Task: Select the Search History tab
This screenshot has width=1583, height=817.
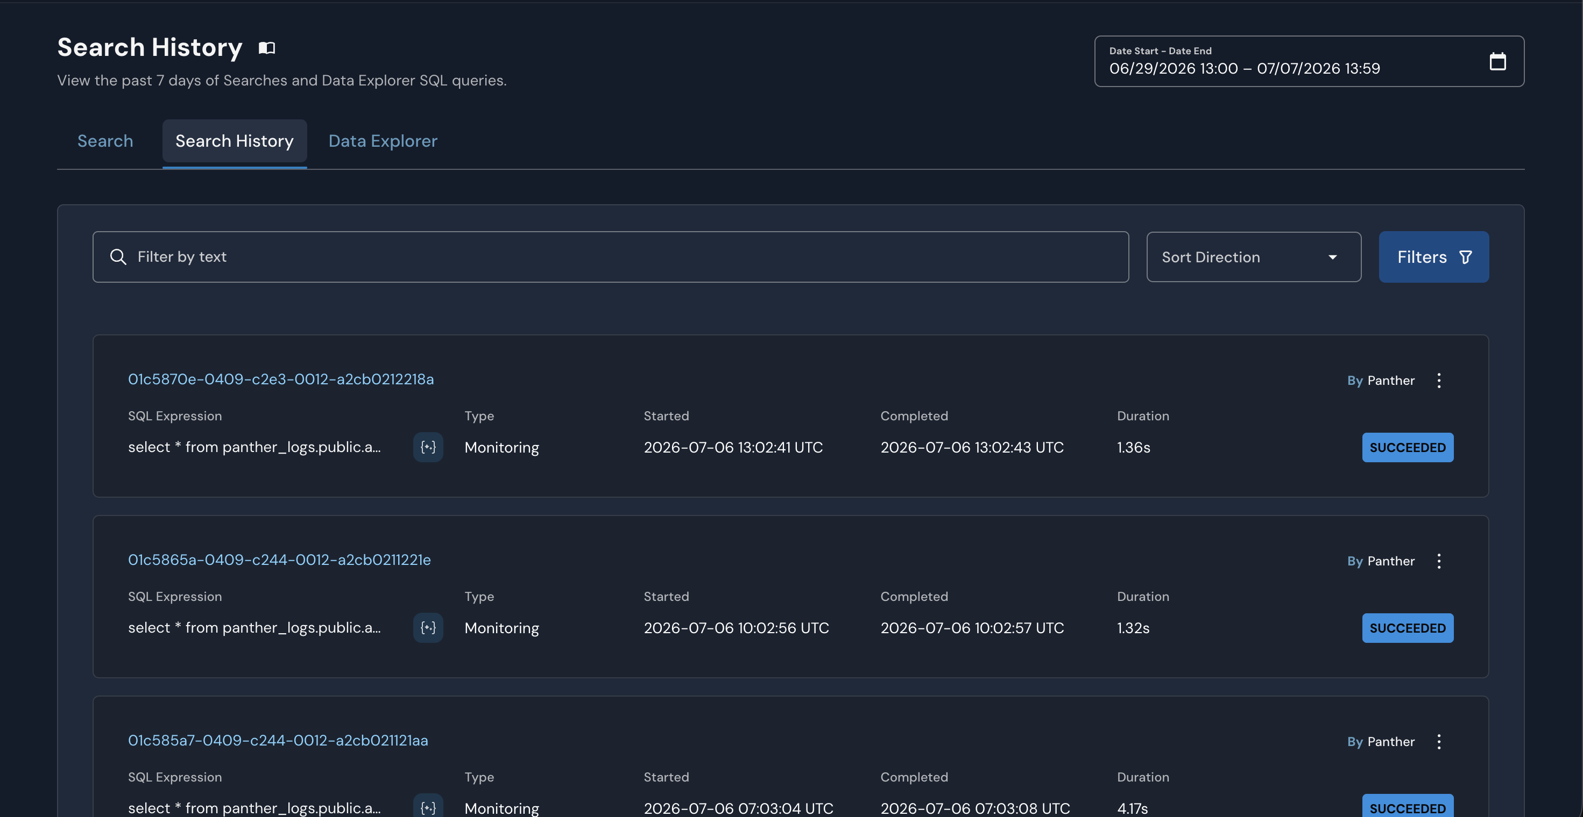Action: (x=234, y=141)
